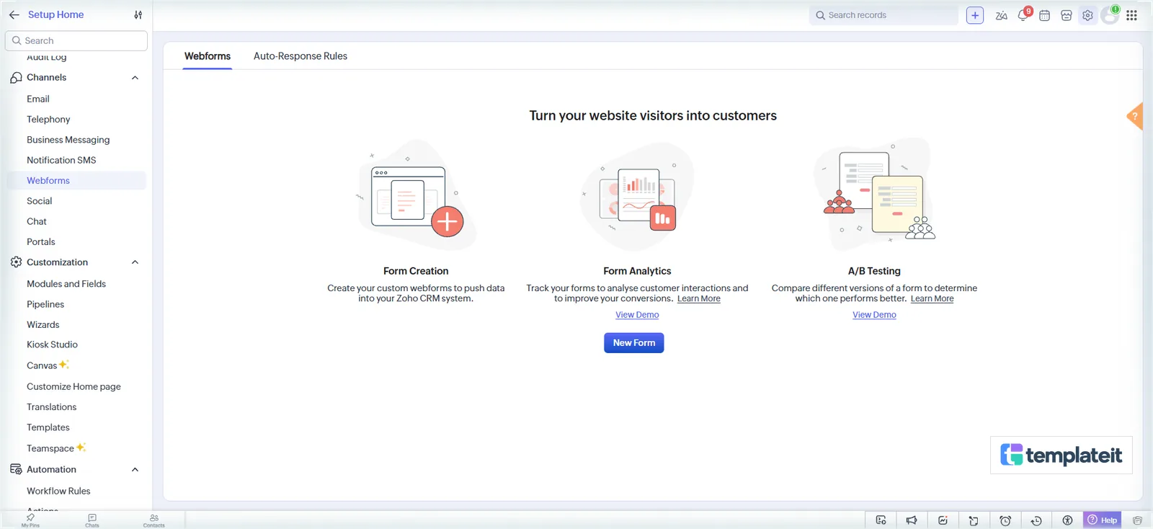Click View Demo under A/B Testing

[x=874, y=315]
